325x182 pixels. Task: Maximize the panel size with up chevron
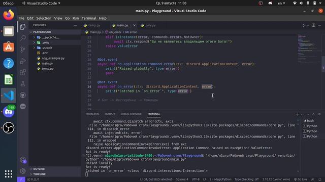tap(313, 114)
